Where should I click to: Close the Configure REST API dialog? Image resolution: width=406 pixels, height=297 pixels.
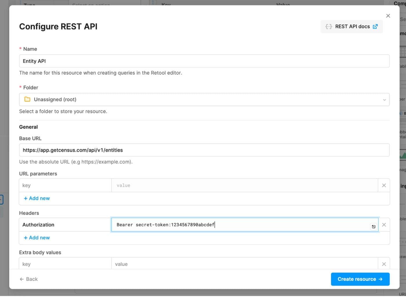[x=388, y=16]
